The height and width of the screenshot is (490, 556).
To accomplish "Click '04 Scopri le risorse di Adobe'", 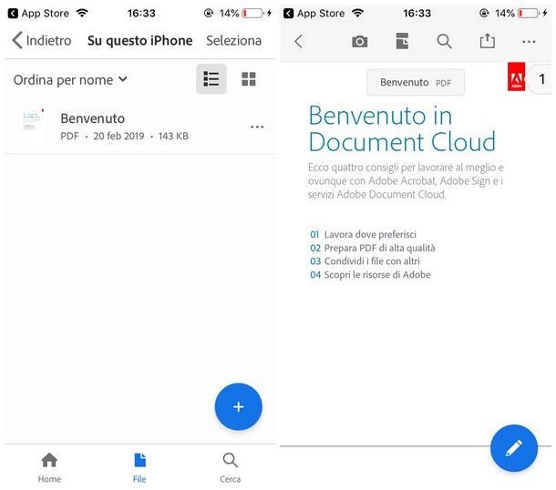I will 370,274.
